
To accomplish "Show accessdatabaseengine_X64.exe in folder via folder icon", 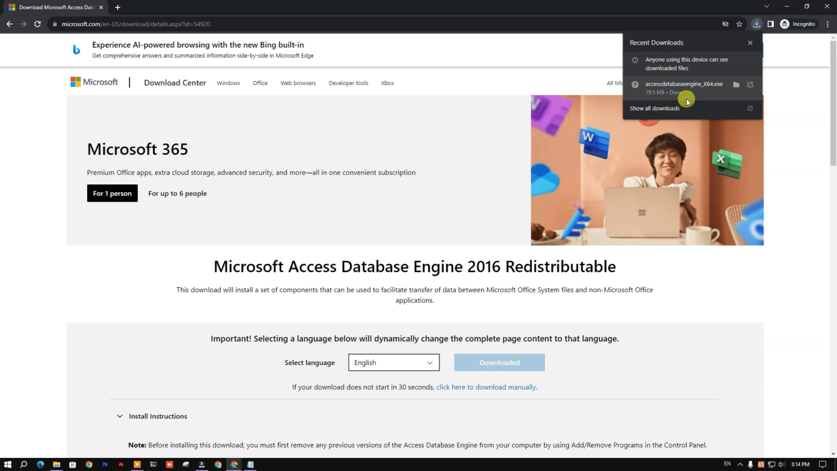I will tap(736, 84).
